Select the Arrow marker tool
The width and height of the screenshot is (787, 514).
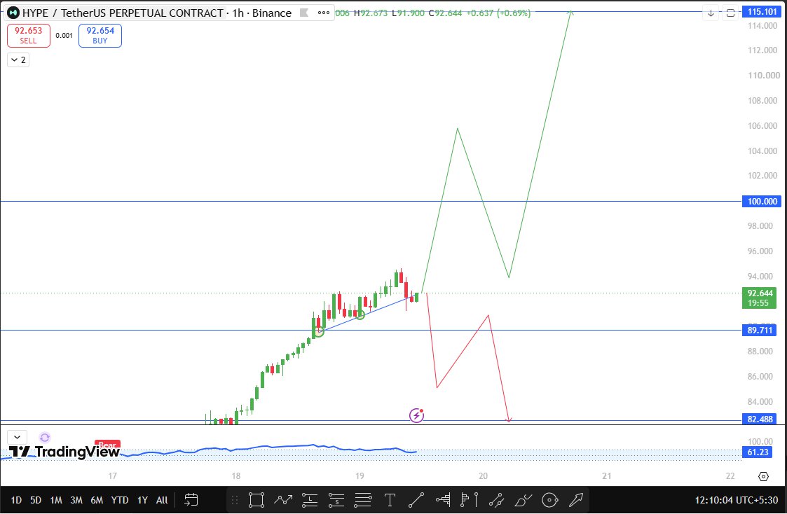pos(576,500)
